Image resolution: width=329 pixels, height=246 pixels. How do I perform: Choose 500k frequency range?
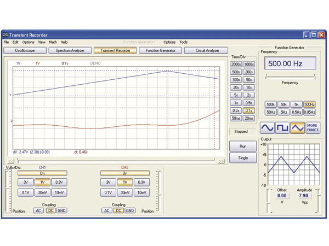coord(271,104)
